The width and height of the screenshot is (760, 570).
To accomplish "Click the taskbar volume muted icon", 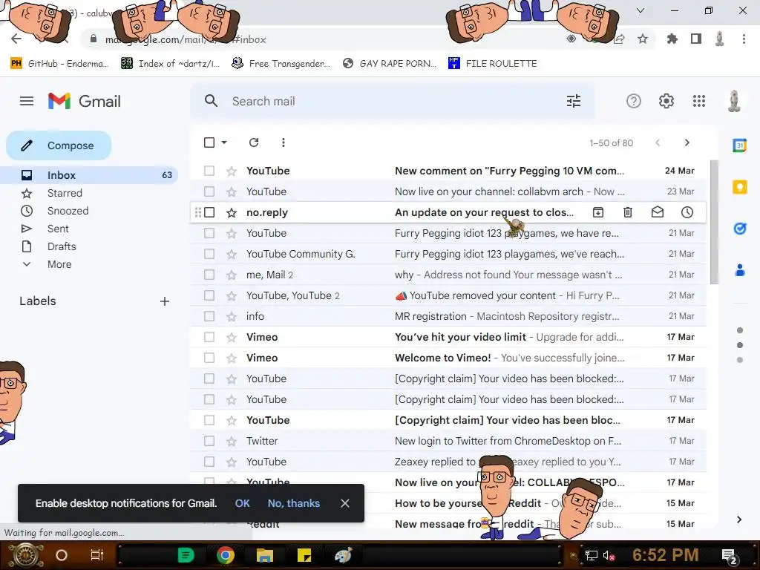I will click(609, 555).
